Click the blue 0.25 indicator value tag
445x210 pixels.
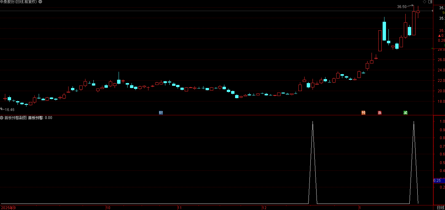[x=439, y=181]
